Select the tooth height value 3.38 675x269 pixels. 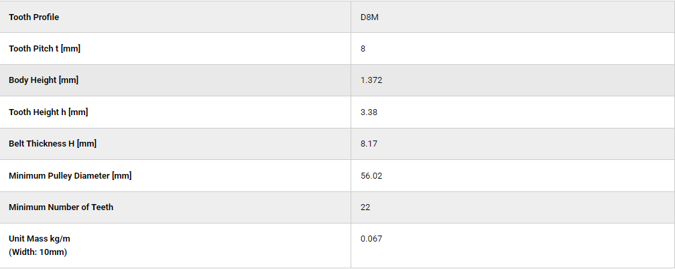click(x=369, y=112)
